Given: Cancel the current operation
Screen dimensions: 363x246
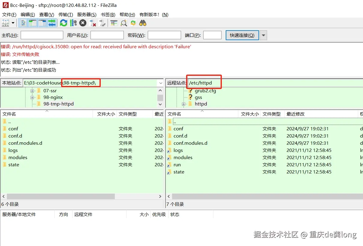Looking at the screenshot, I should 83,23.
